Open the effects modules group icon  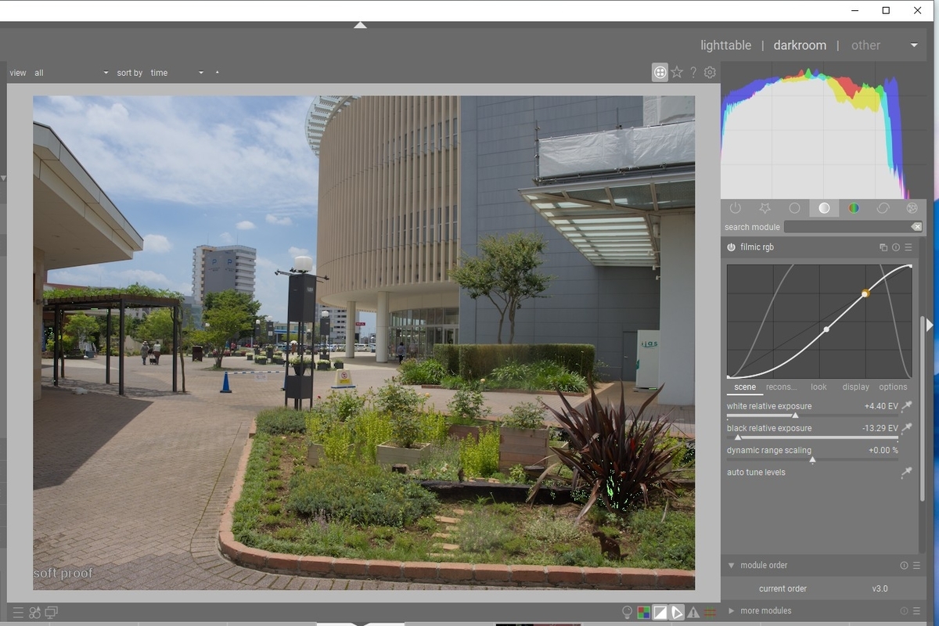(x=912, y=208)
